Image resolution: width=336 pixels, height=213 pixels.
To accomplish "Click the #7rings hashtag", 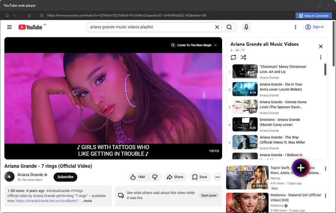I will coord(77,191).
